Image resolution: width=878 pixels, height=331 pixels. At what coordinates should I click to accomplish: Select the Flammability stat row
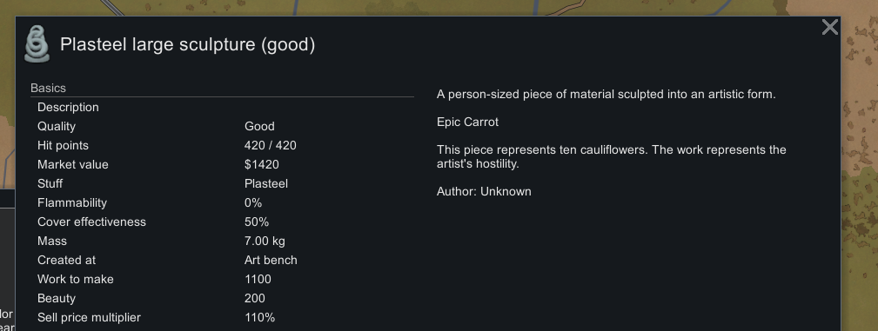pos(222,202)
